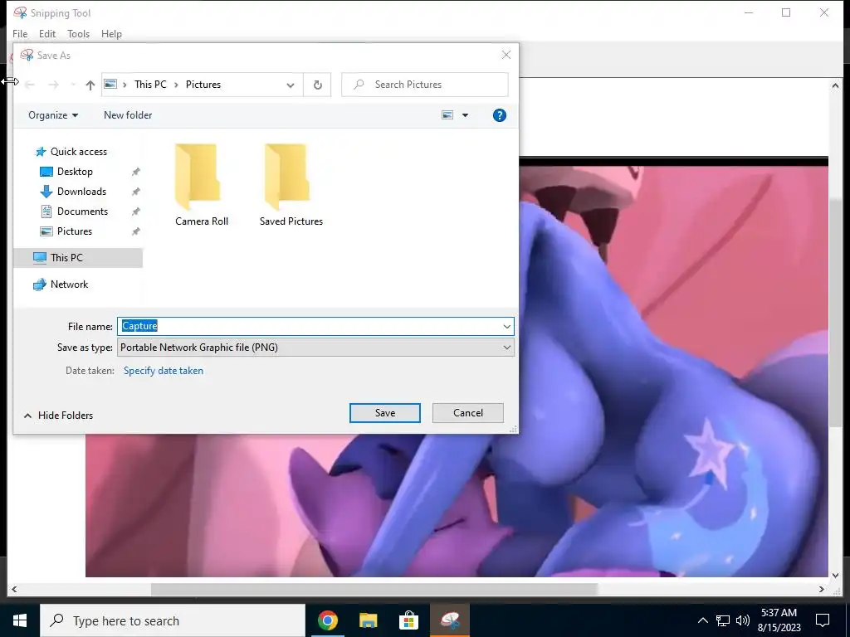The image size is (850, 637).
Task: Open the Snipping Tool Help menu
Action: tap(112, 33)
